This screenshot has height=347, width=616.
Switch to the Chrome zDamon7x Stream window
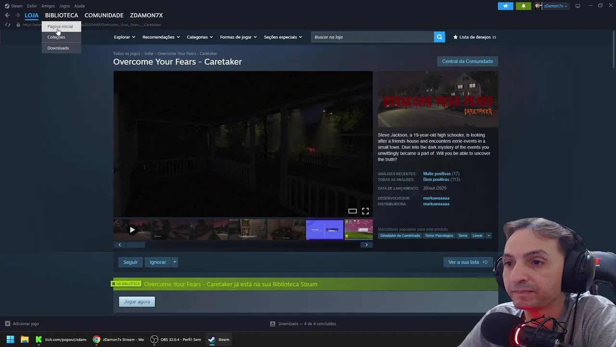point(118,339)
